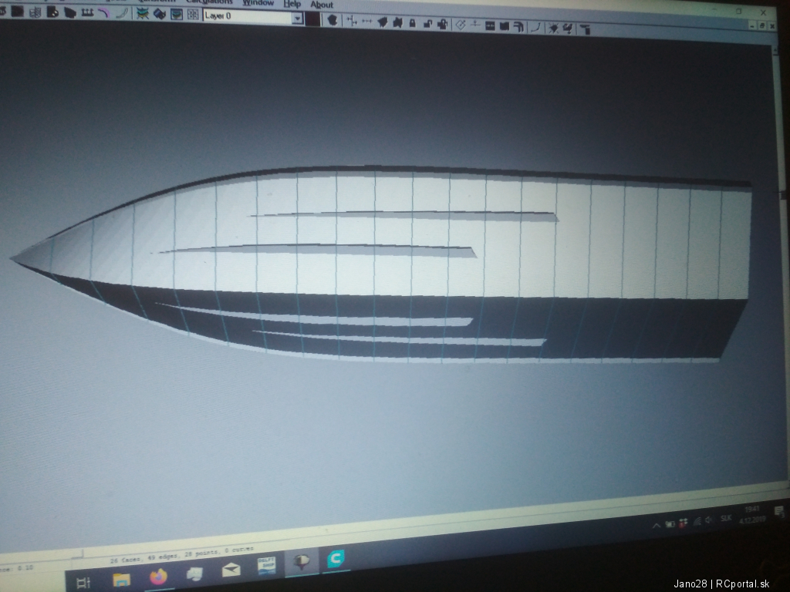This screenshot has height=592, width=790.
Task: Click the four-view grid layout icon
Action: 193,15
